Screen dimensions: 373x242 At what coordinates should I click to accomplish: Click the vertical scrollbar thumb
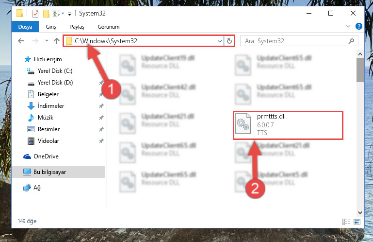coord(360,69)
